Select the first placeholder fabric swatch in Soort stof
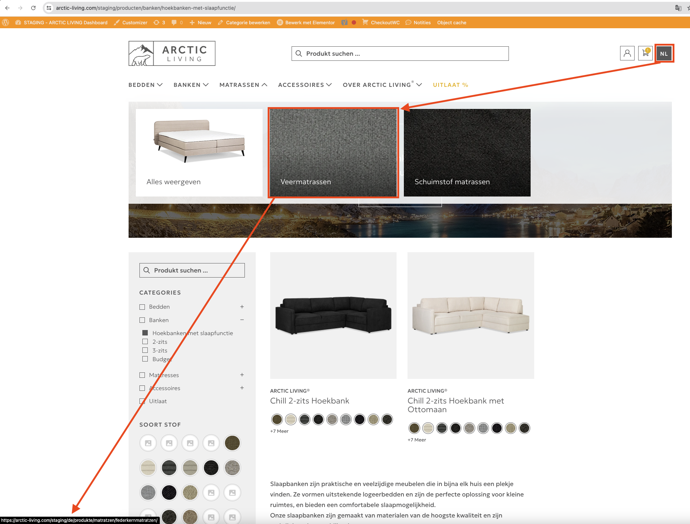690x524 pixels. point(148,443)
